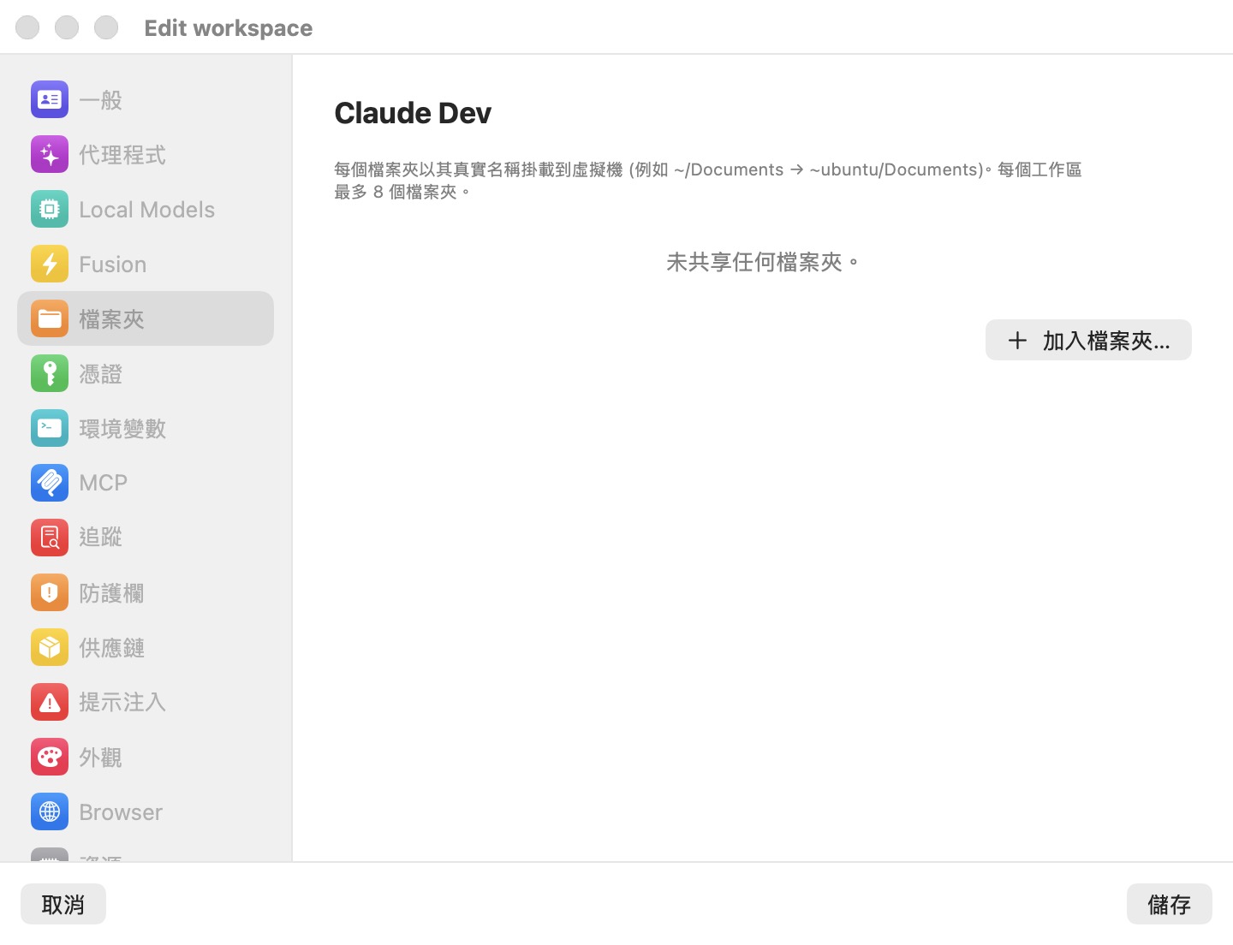Click the Fusion lightning bolt icon
The width and height of the screenshot is (1233, 945).
click(50, 264)
